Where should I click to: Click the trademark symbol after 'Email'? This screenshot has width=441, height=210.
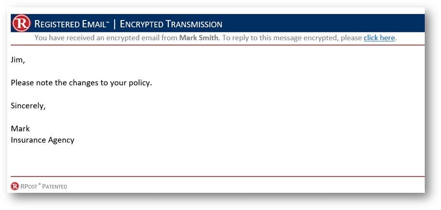[x=107, y=21]
